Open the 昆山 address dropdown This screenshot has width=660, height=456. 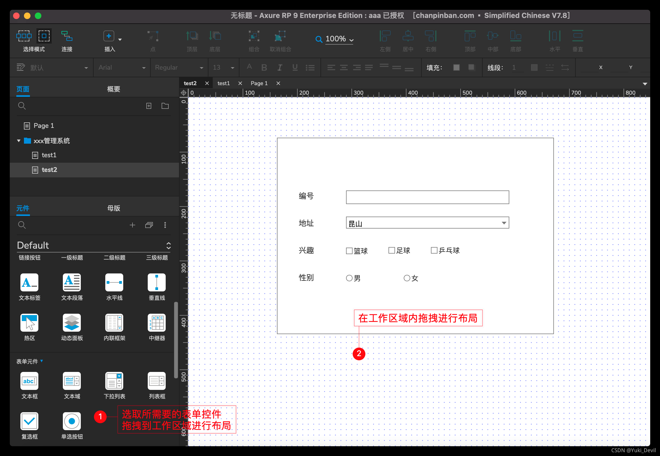pos(504,223)
